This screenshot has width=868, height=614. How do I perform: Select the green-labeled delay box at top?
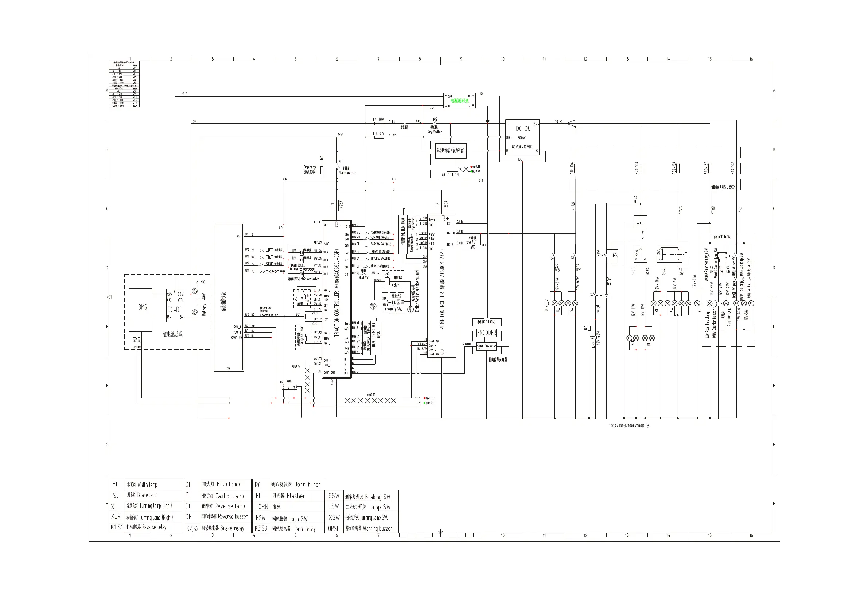[x=459, y=101]
